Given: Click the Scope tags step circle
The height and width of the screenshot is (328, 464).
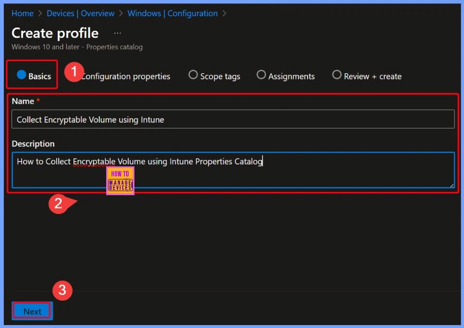Looking at the screenshot, I should pos(193,75).
